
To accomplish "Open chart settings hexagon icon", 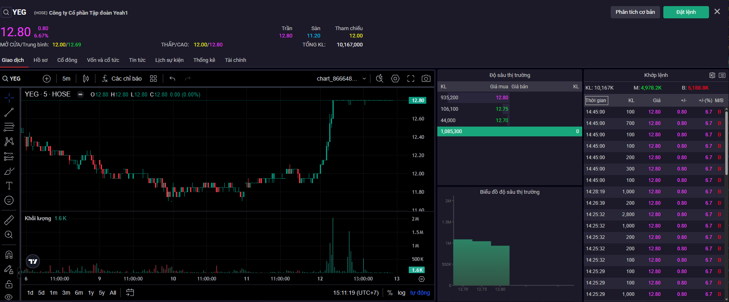I will click(x=395, y=79).
